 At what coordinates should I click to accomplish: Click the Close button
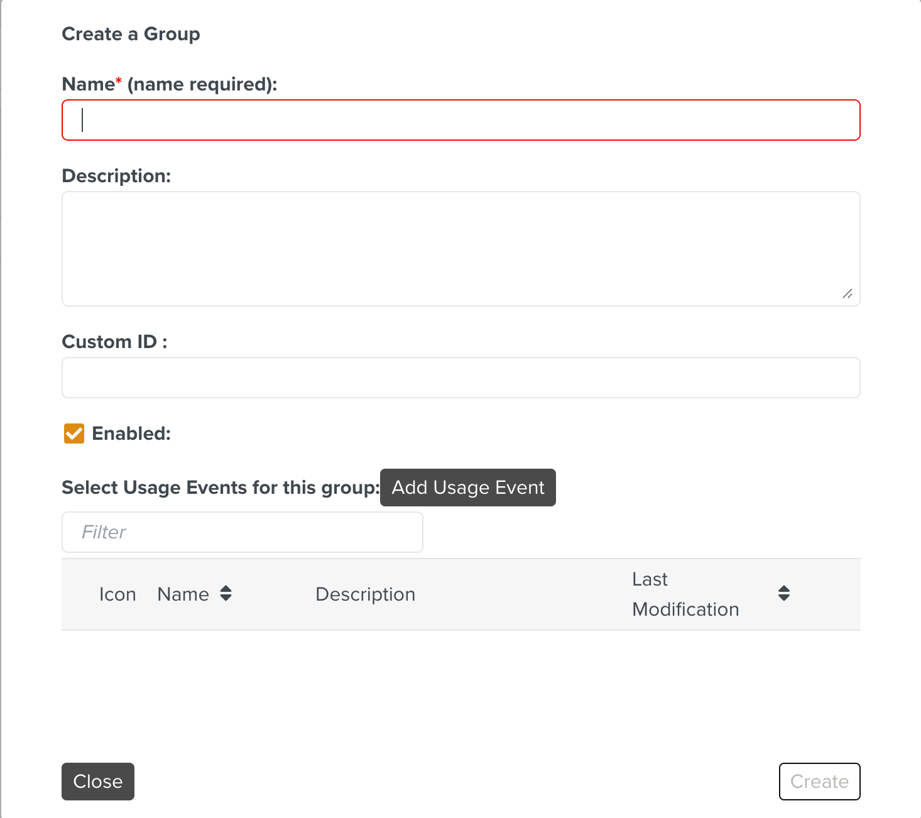pyautogui.click(x=98, y=782)
